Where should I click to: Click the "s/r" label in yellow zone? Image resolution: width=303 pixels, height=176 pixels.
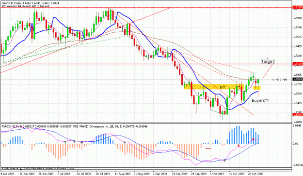click(x=223, y=87)
